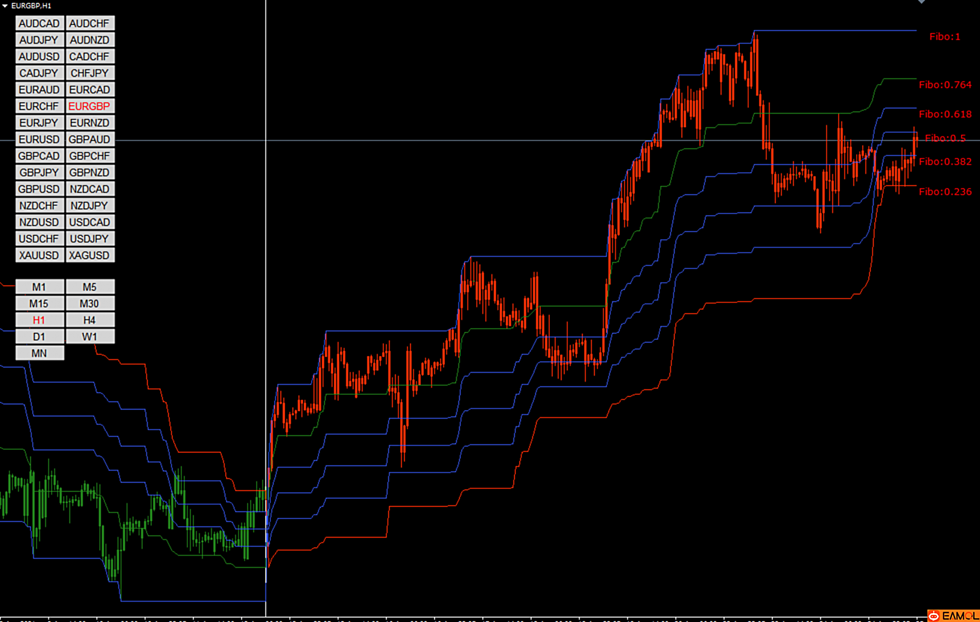Switch to W1 weekly timeframe

click(x=89, y=337)
